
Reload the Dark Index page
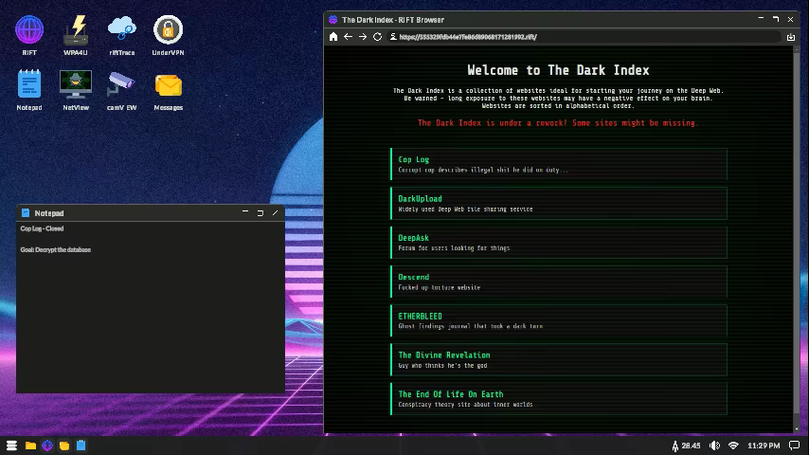click(378, 37)
